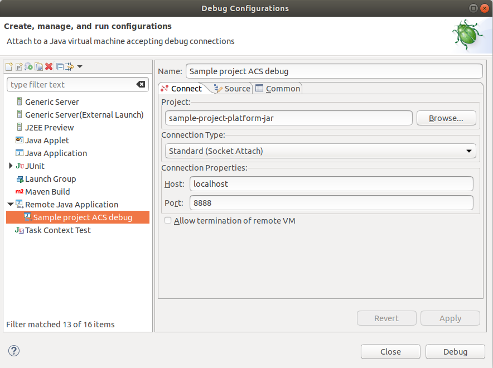Viewport: 493px width, 368px height.
Task: Create a new launch configuration prototype
Action: click(19, 66)
